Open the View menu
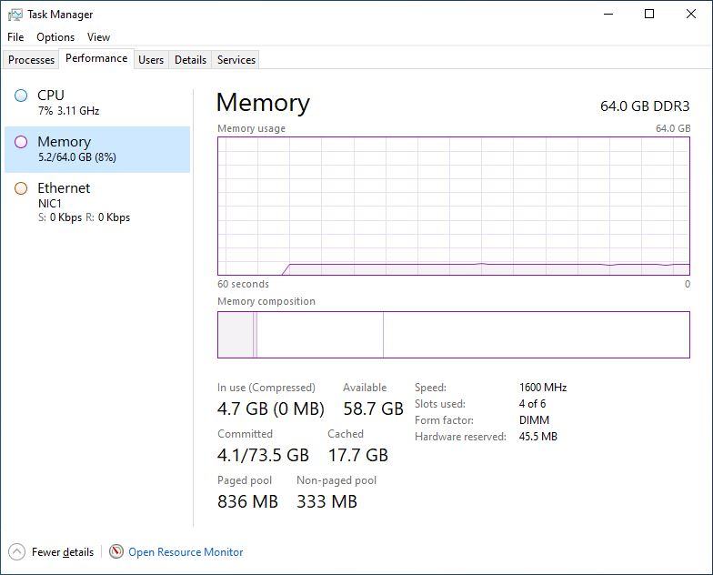 coord(98,37)
